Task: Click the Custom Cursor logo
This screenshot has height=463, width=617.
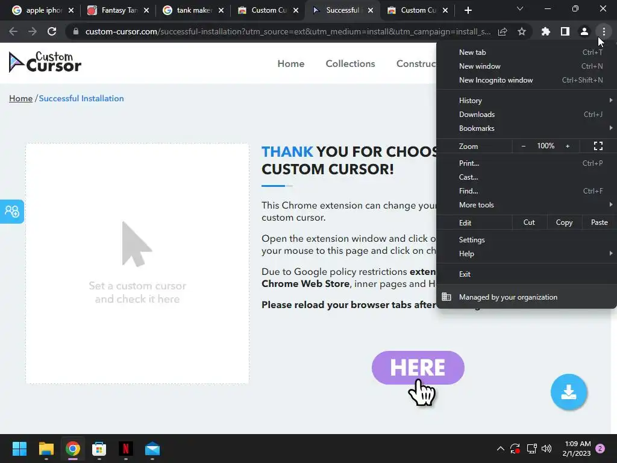Action: [45, 62]
